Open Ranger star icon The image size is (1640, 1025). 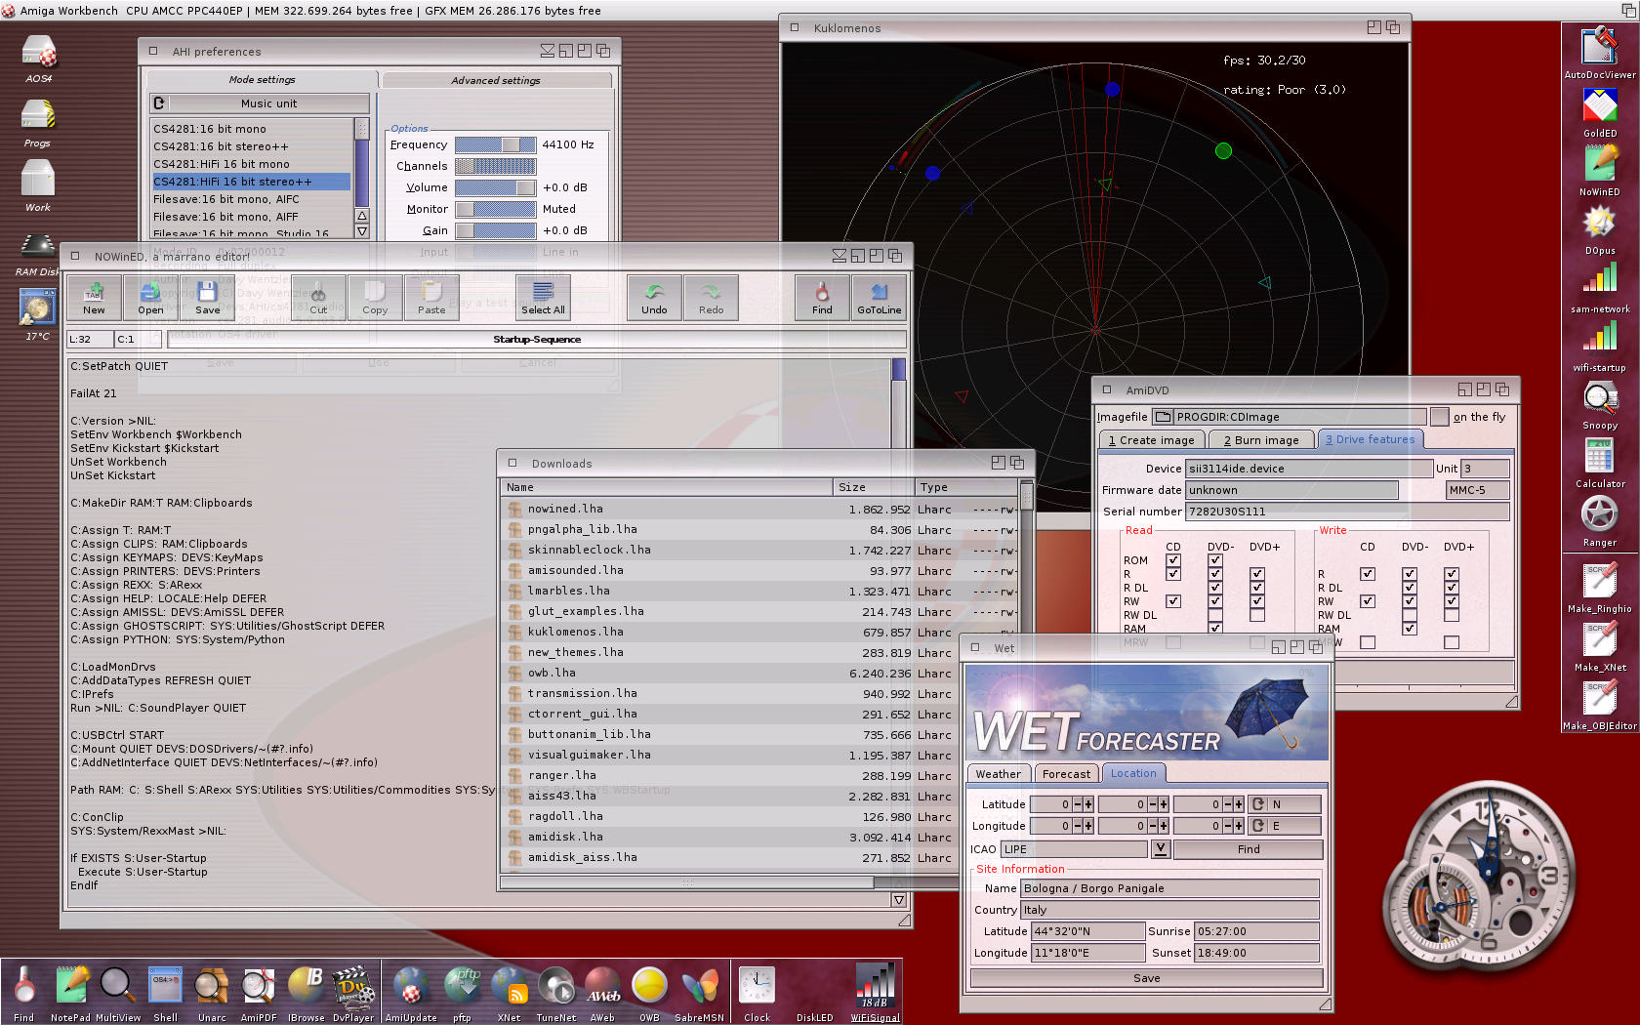[x=1599, y=521]
